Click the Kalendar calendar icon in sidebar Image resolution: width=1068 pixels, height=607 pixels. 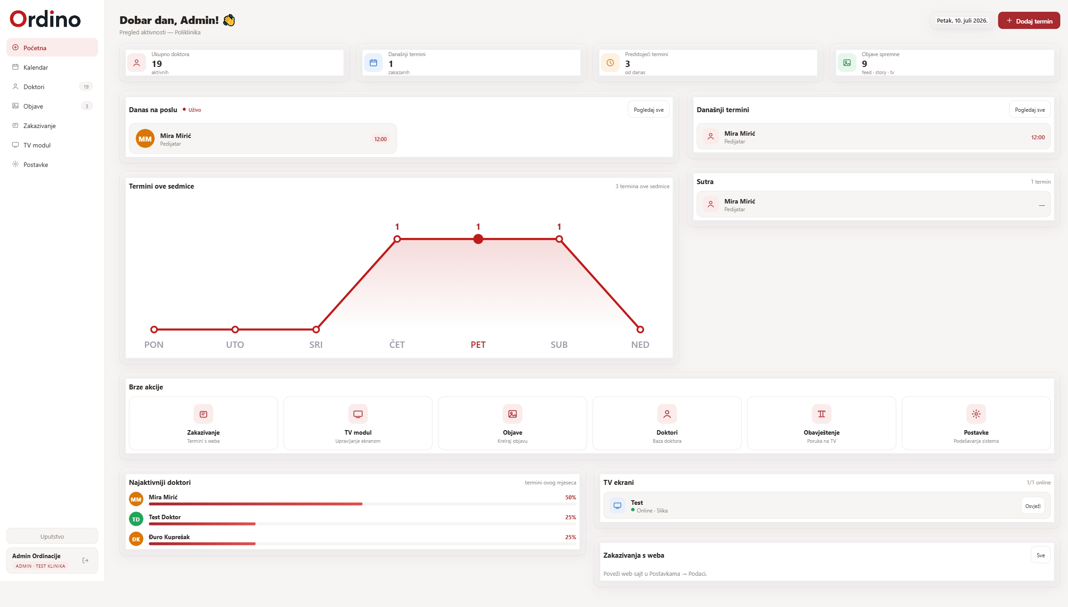[15, 67]
